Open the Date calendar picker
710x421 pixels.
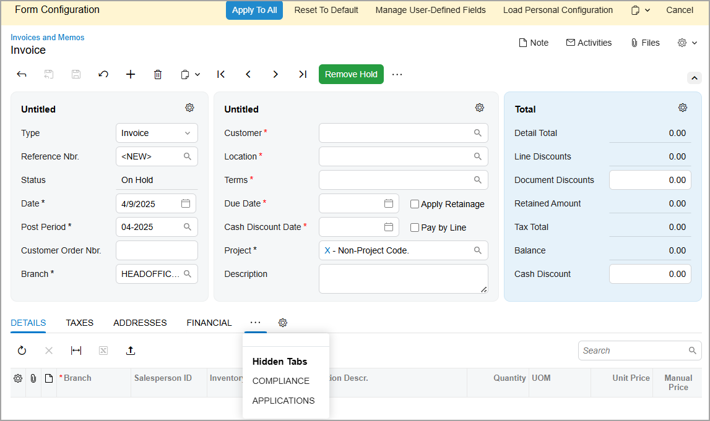pyautogui.click(x=186, y=203)
